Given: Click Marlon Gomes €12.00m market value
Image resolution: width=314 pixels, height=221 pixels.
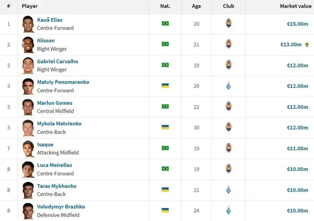Looking at the screenshot, I should coord(297,107).
